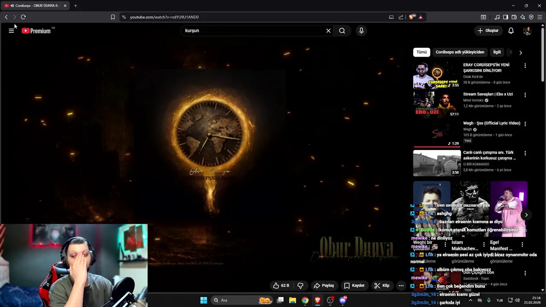Viewport: 546px width, 307px height.
Task: Show more filter chips with the arrow
Action: click(x=520, y=52)
